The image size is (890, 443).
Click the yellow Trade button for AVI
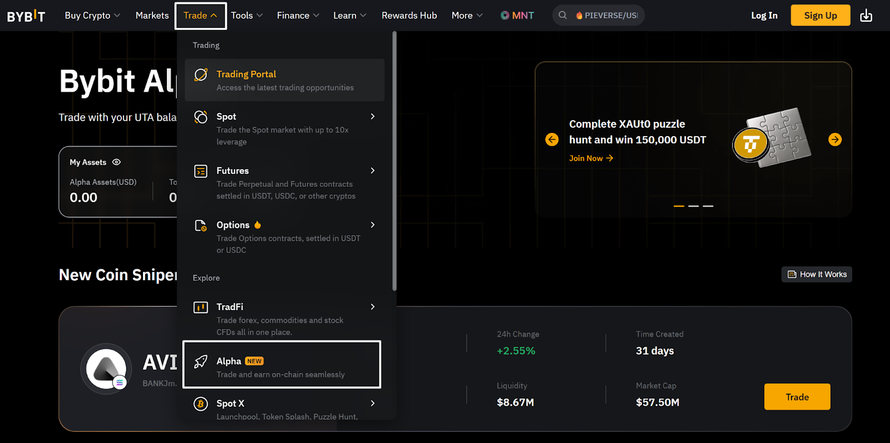coord(797,397)
